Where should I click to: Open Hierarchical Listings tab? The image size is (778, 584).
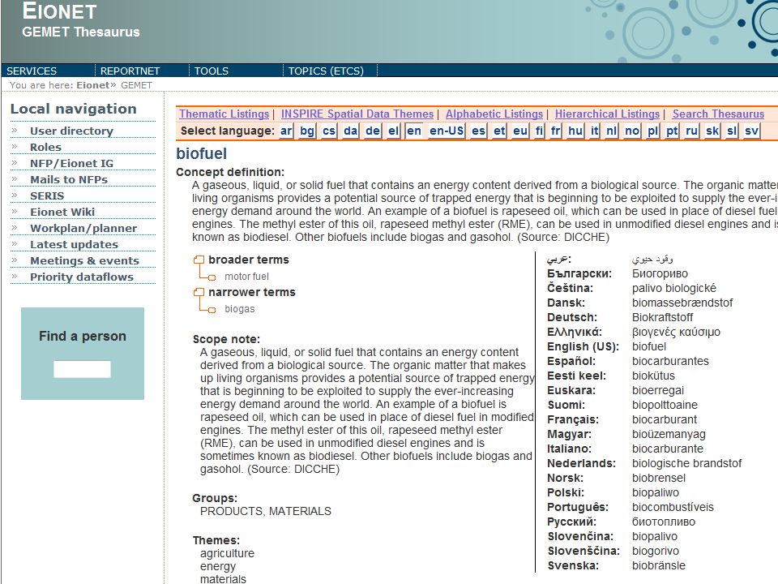pos(607,114)
